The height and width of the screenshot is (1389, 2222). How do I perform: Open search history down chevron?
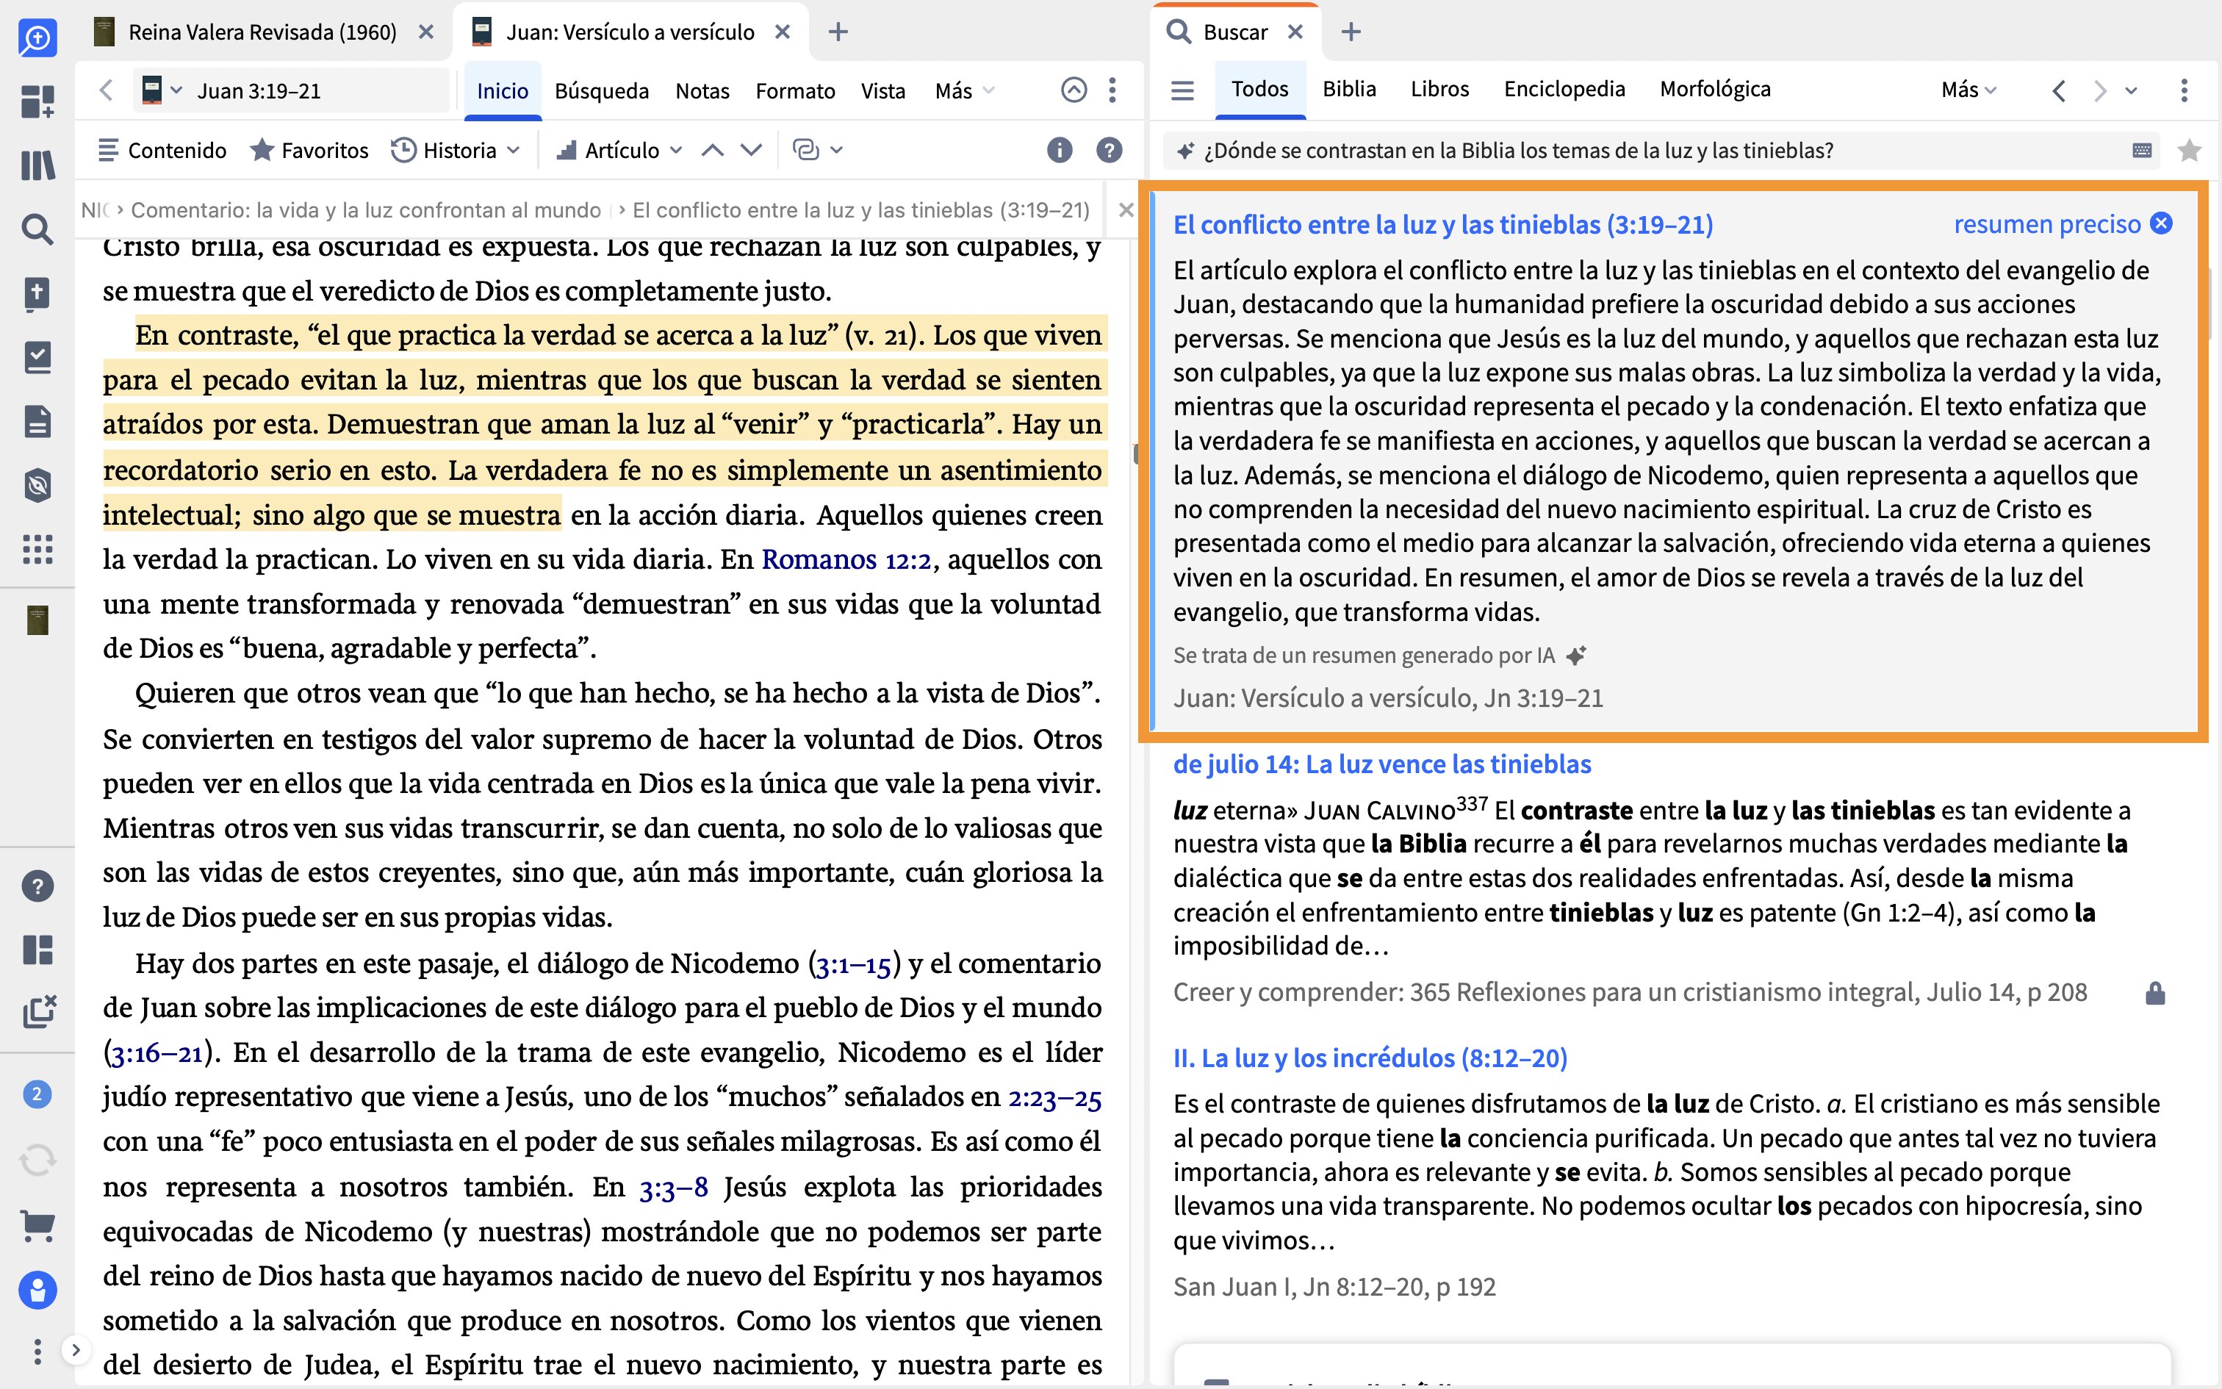click(x=2131, y=90)
